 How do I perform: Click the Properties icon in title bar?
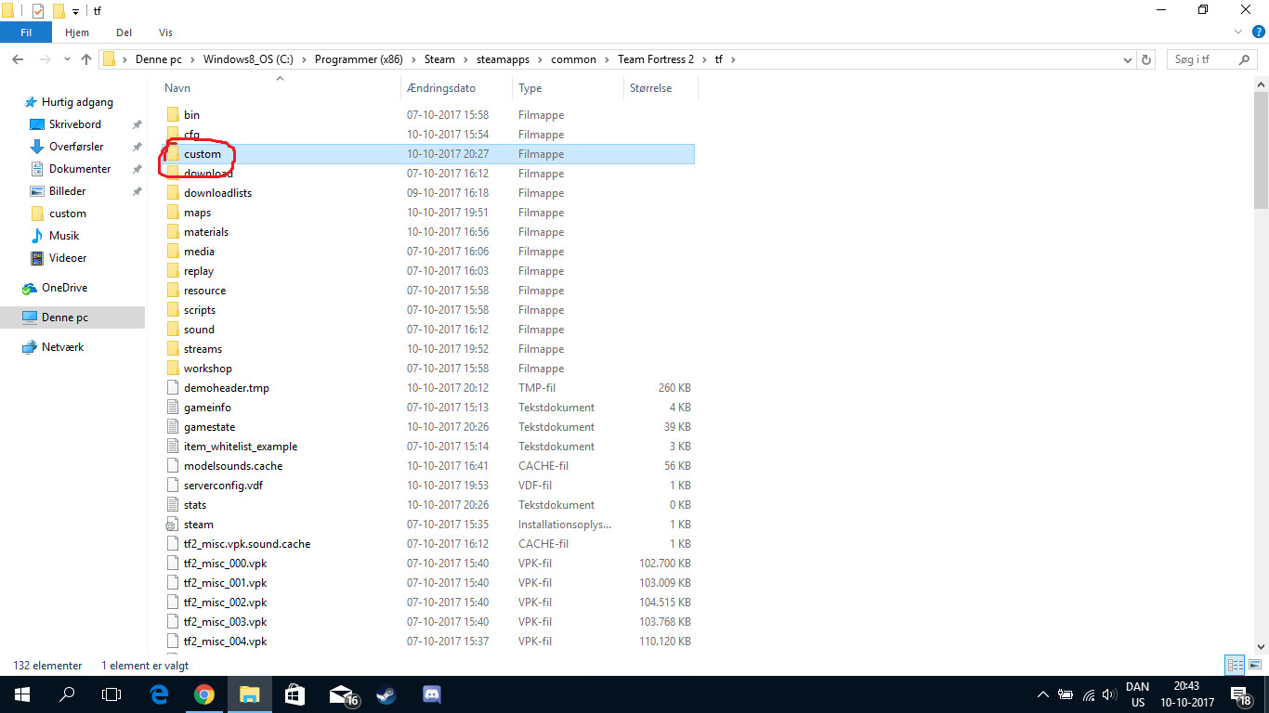38,11
